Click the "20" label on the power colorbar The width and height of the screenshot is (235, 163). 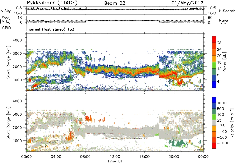pyautogui.click(x=219, y=56)
